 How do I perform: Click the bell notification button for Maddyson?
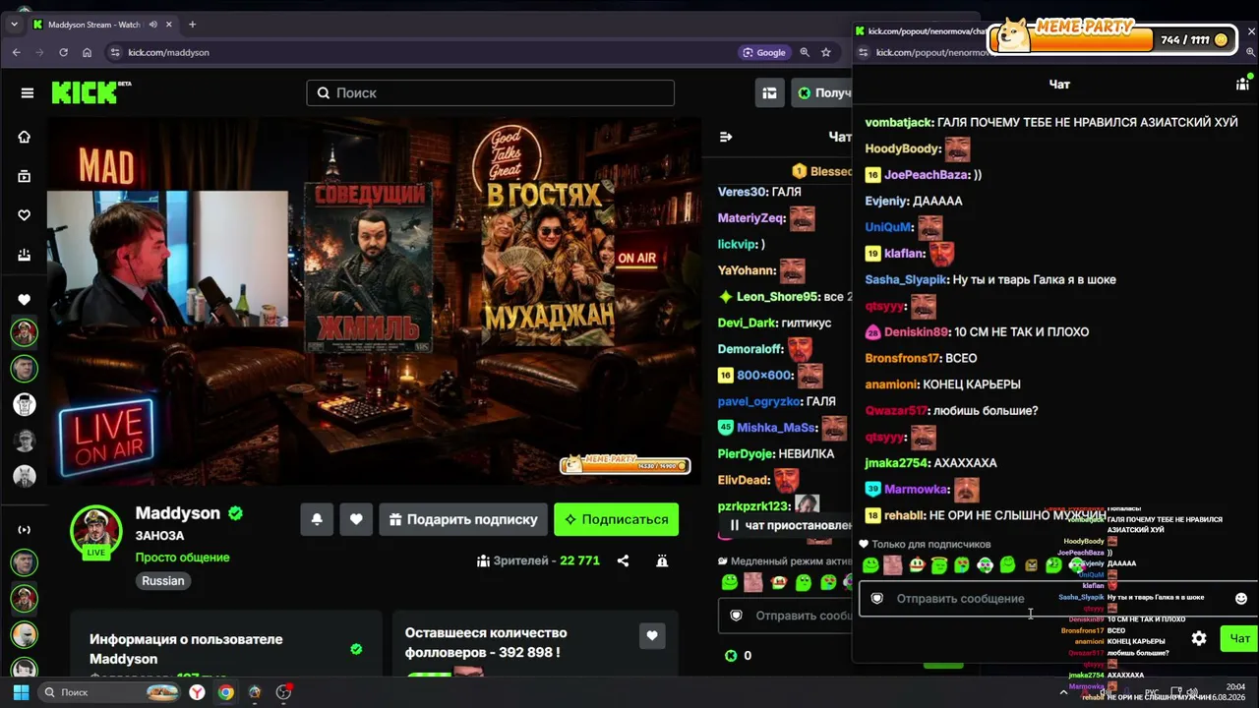pos(317,519)
